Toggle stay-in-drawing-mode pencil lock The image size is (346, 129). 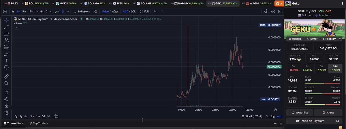pos(6,99)
